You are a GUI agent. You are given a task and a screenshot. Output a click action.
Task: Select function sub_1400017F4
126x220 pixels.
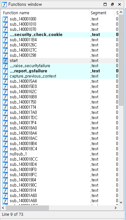[23, 123]
